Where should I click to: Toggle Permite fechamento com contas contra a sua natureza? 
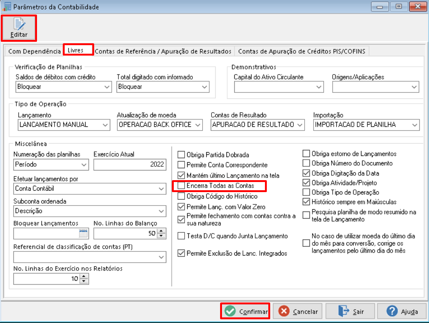(181, 220)
